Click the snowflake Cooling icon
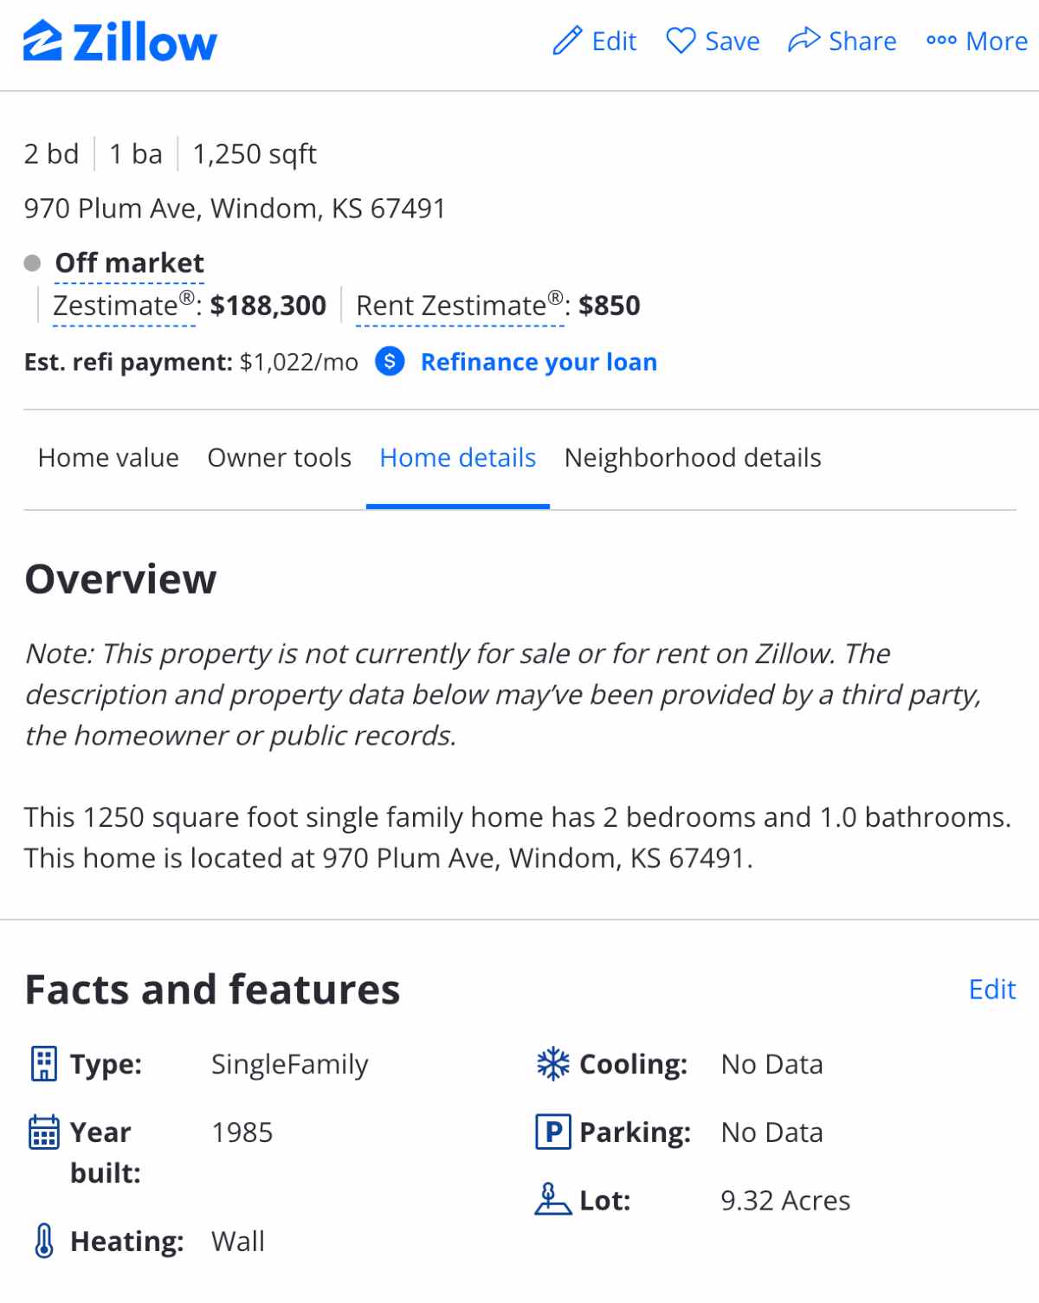1039x1303 pixels. (x=553, y=1064)
